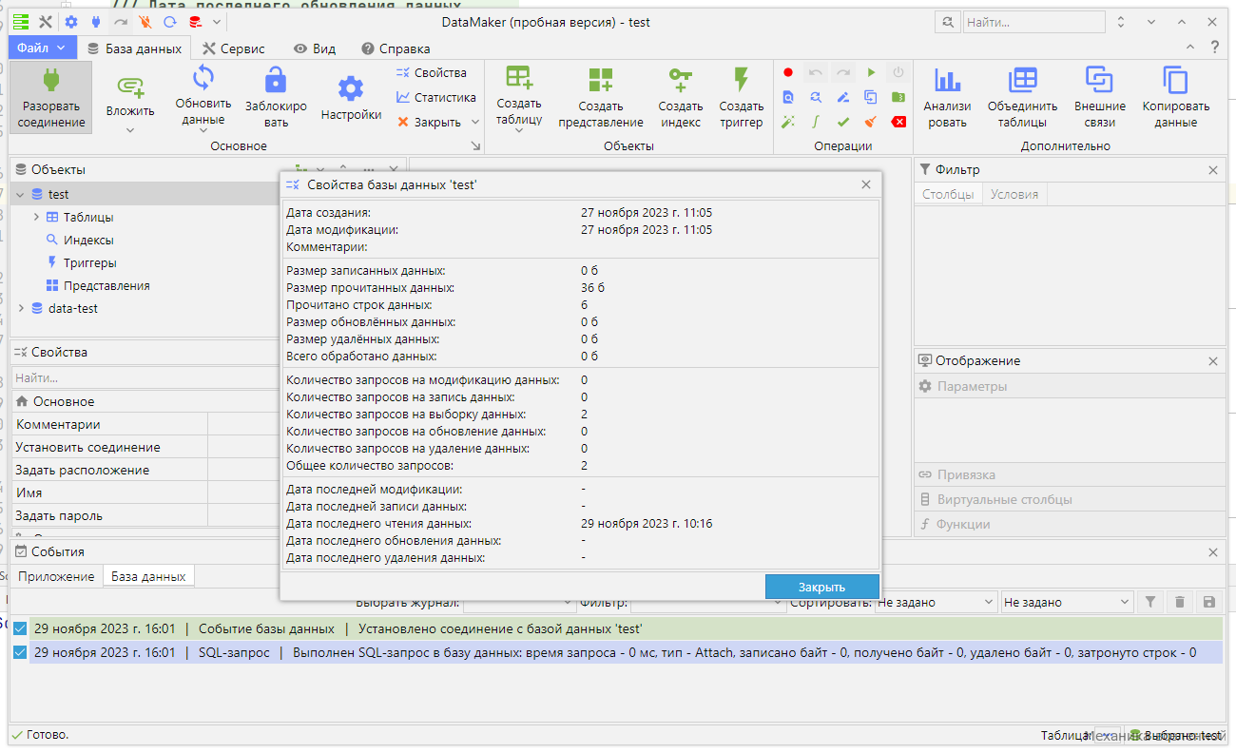Click Создать таблицу icon

[x=519, y=78]
